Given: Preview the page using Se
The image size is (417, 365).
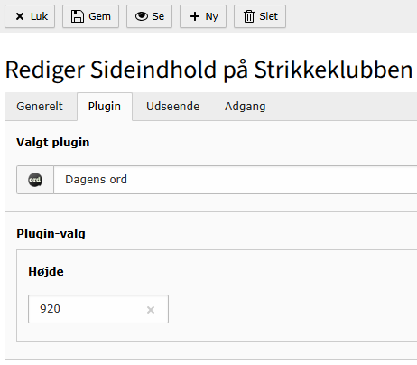Looking at the screenshot, I should pyautogui.click(x=158, y=16).
